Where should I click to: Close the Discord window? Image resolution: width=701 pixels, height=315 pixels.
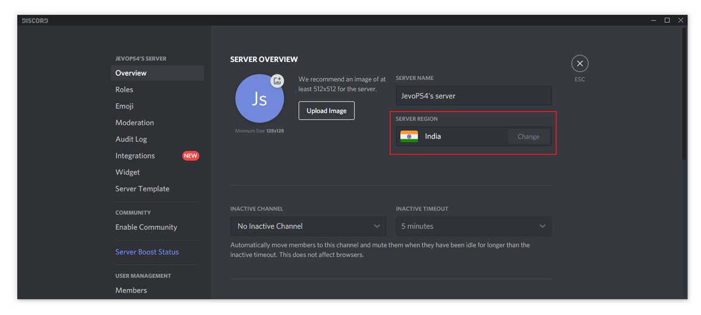tap(681, 20)
